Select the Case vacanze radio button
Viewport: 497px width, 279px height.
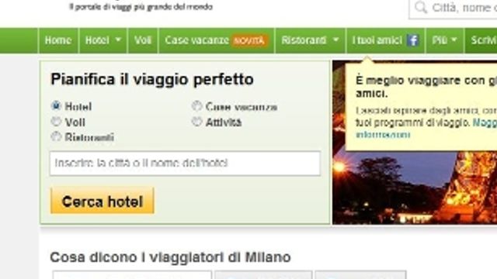[196, 106]
